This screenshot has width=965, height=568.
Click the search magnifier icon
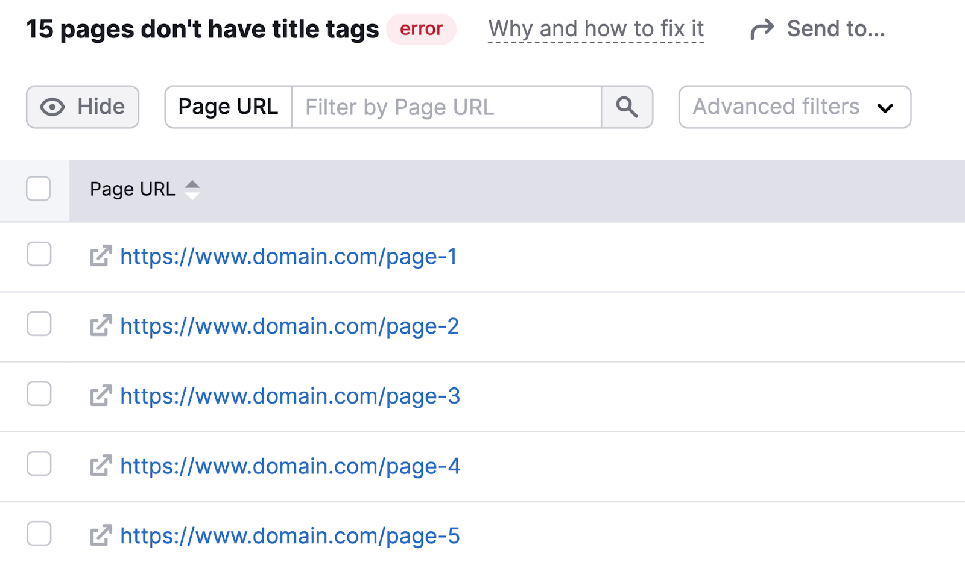point(627,107)
